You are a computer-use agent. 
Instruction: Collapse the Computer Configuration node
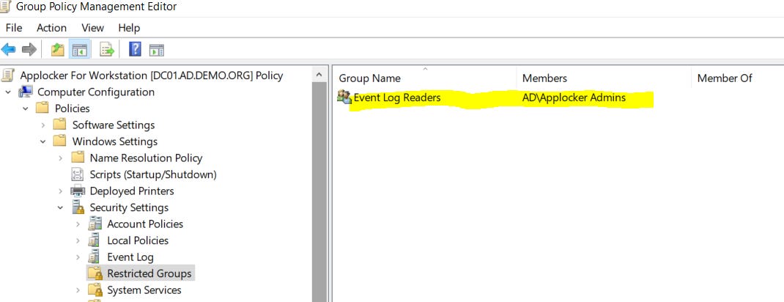(9, 92)
